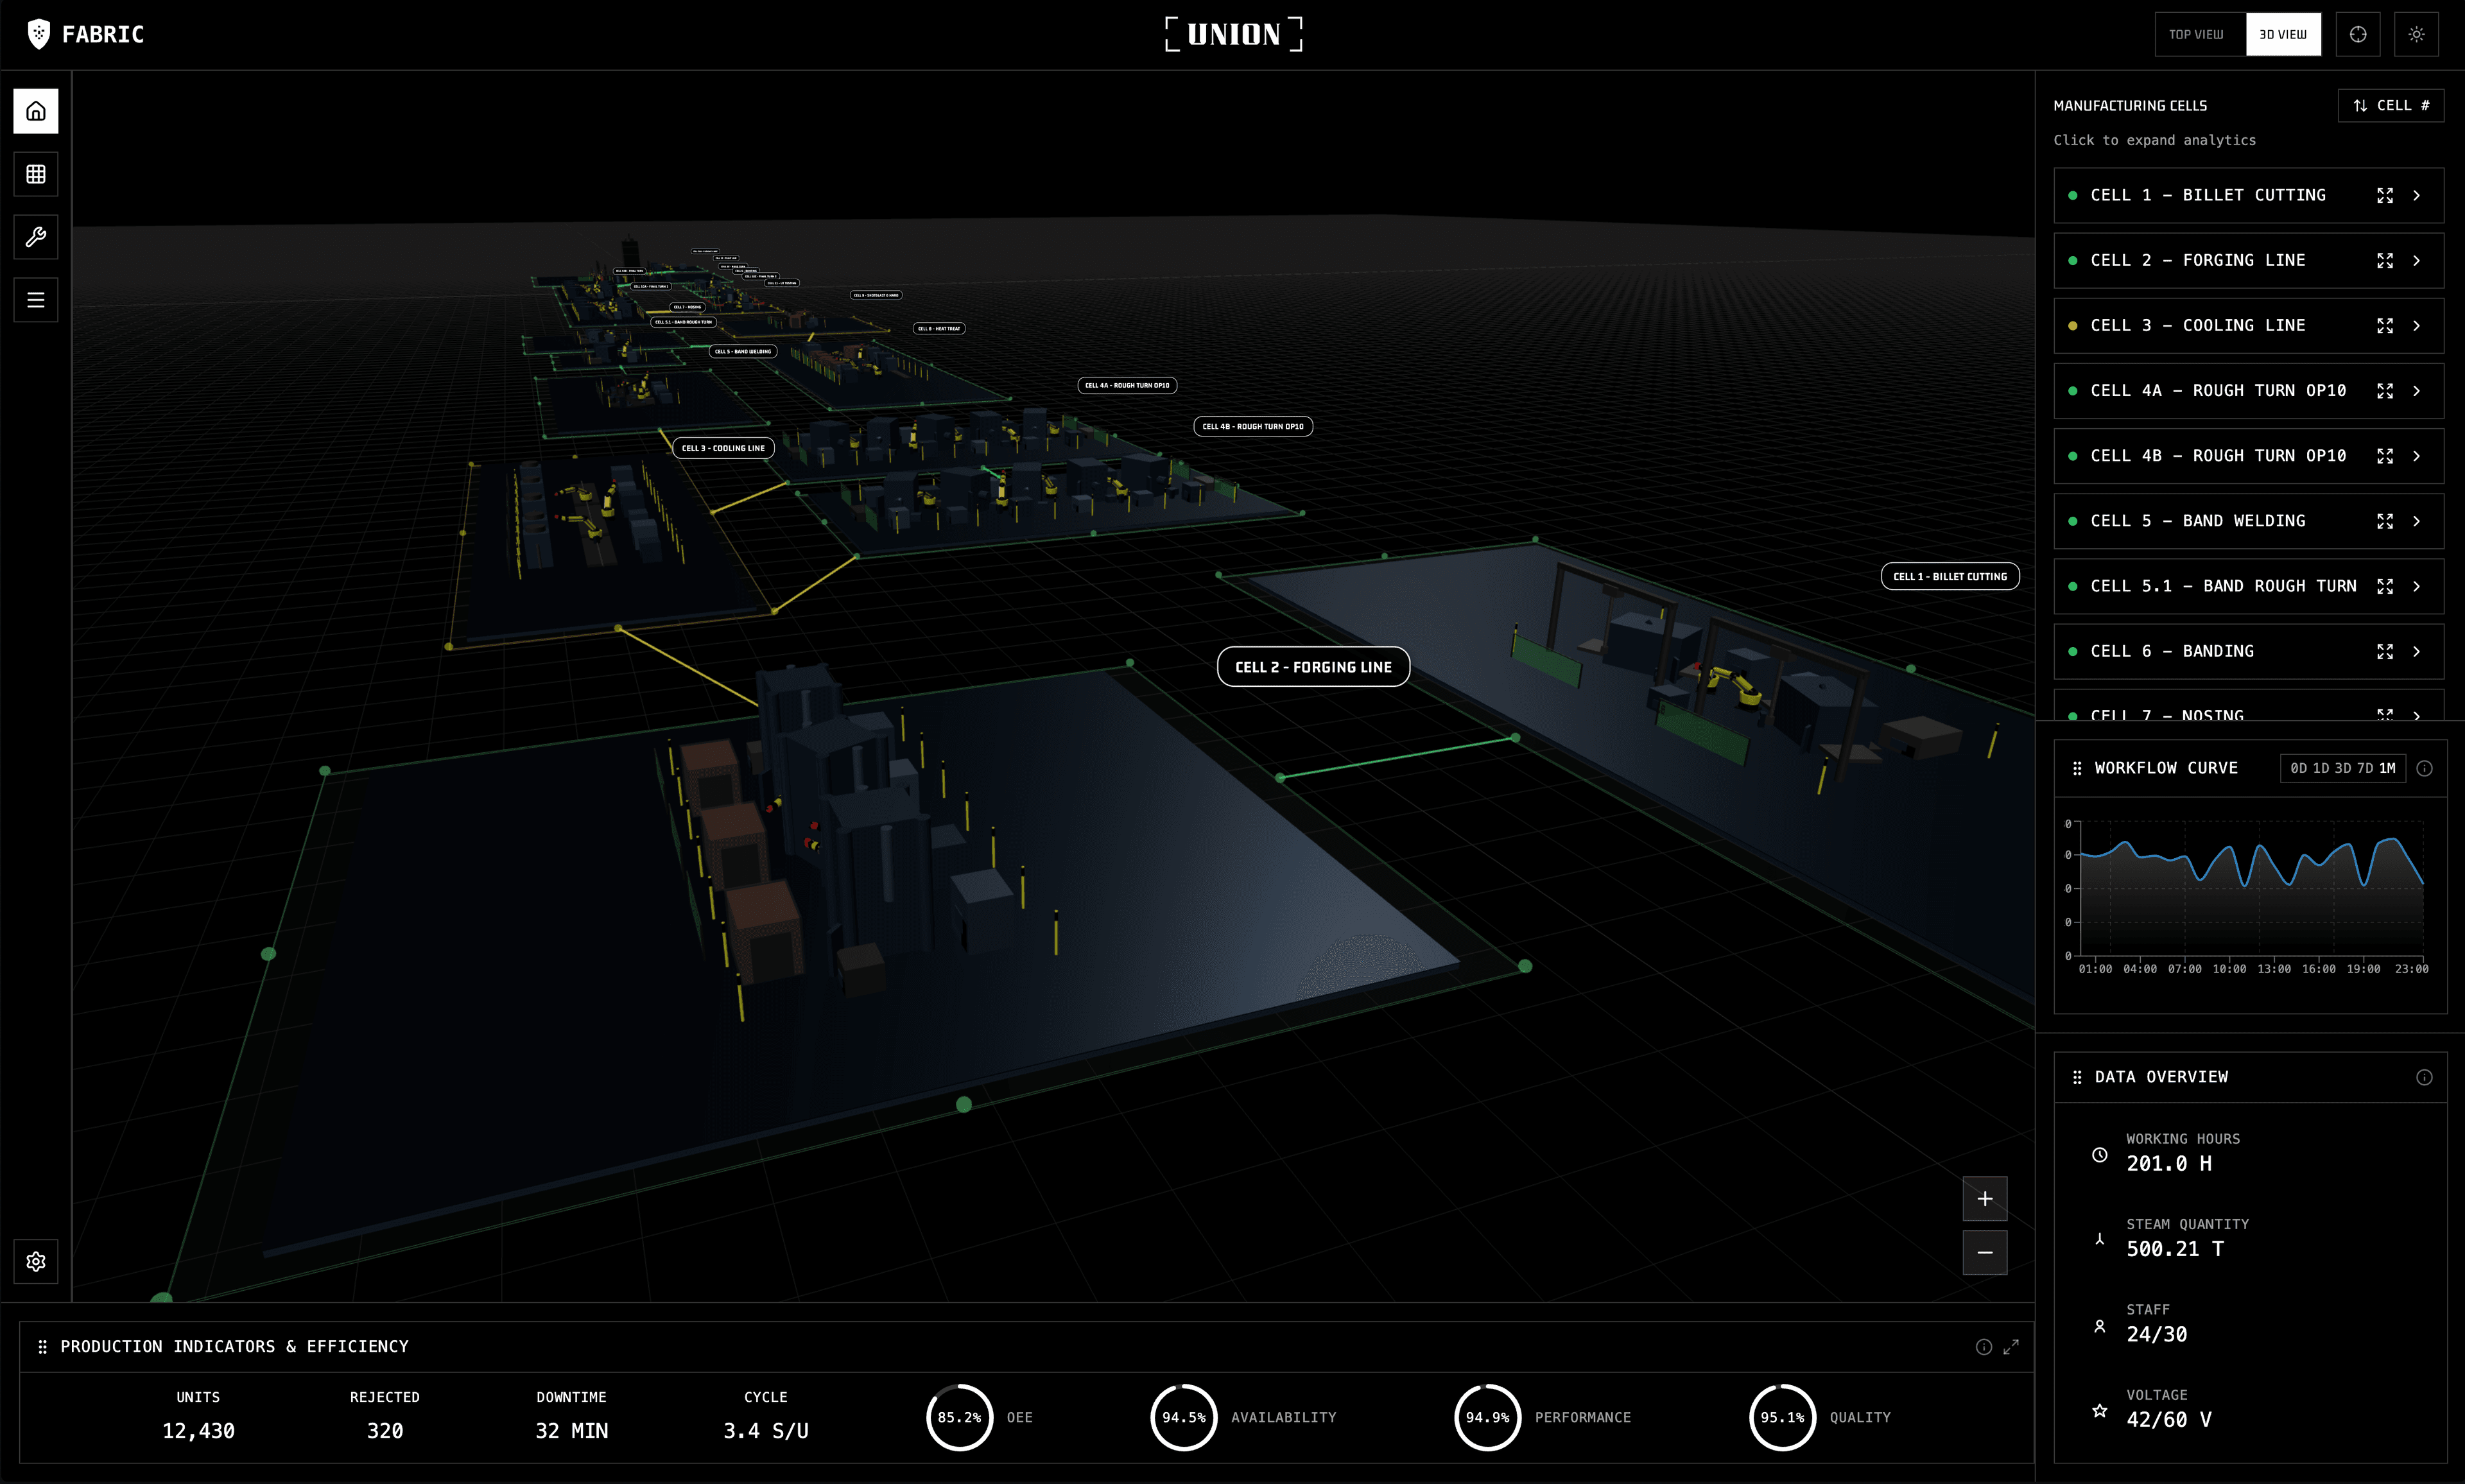Open the hamburger list sidebar icon
The height and width of the screenshot is (1484, 2465).
point(36,300)
